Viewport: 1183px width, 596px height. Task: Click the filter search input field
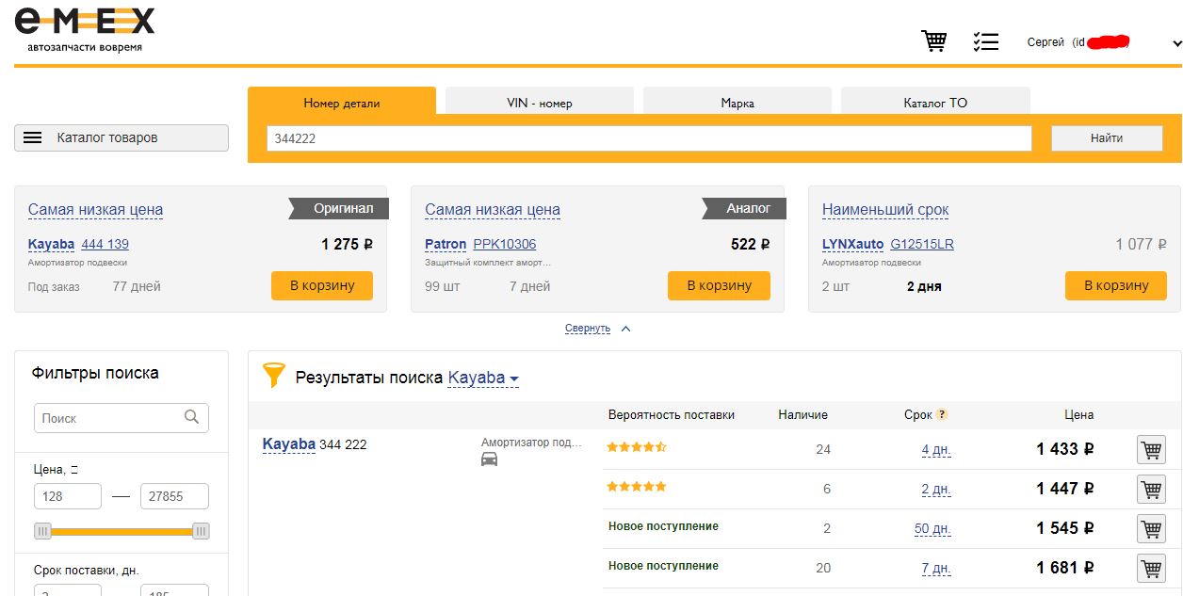111,418
